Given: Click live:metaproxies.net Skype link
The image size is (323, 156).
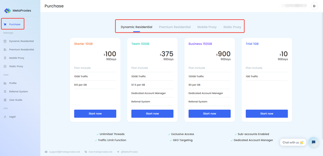Looking at the screenshot, I should 100,152.
